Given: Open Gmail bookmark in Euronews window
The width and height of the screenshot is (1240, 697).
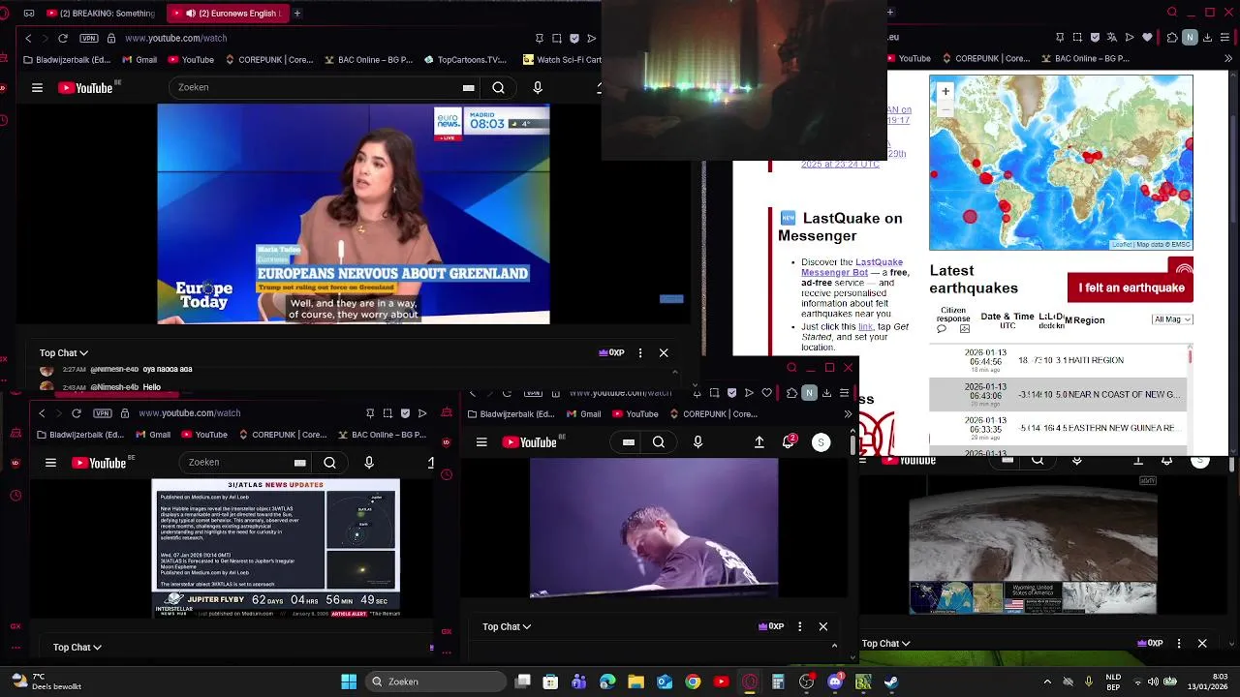Looking at the screenshot, I should tap(139, 59).
